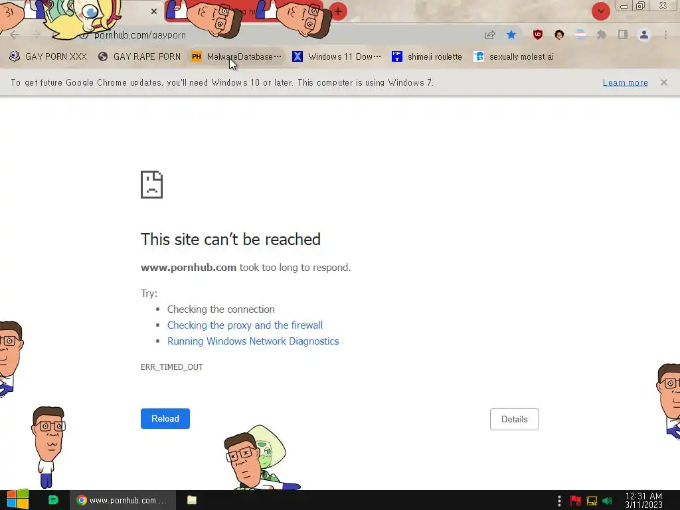Click the Learn more link in infobar
Viewport: 680px width, 510px height.
click(x=626, y=82)
